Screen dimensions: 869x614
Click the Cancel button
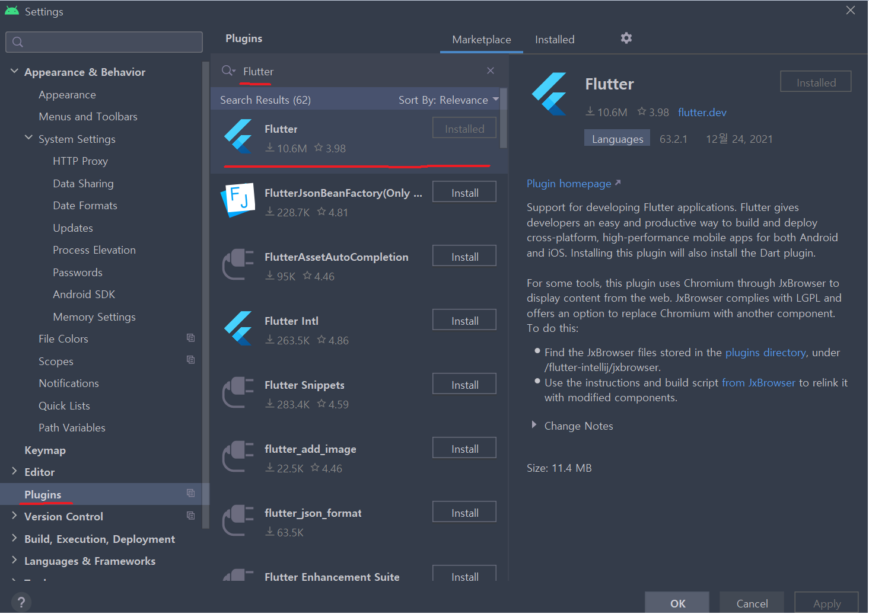pyautogui.click(x=752, y=603)
